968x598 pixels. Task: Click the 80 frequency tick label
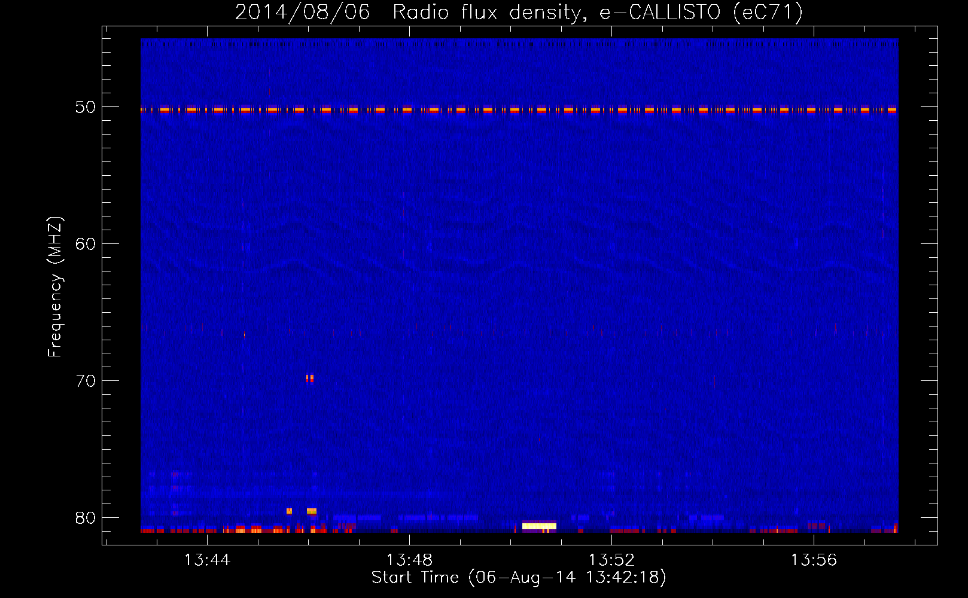tap(86, 518)
